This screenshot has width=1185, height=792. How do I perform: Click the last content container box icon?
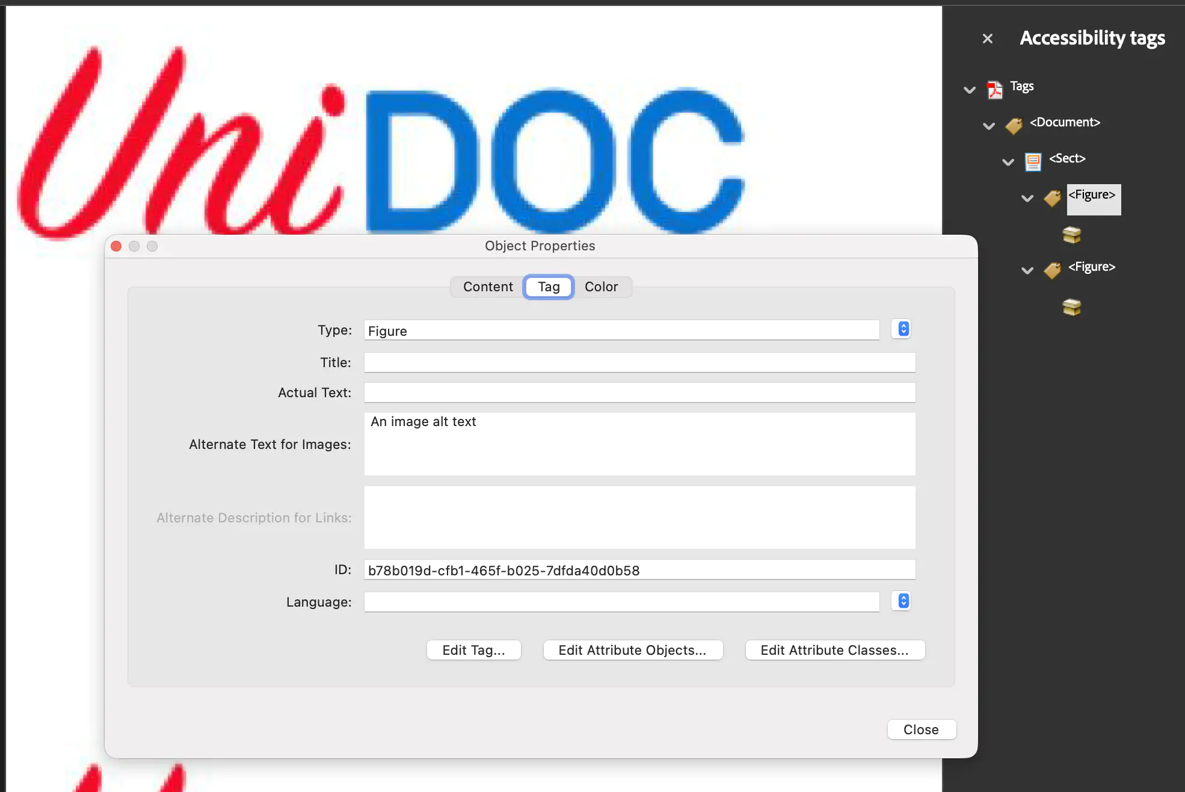[x=1071, y=307]
